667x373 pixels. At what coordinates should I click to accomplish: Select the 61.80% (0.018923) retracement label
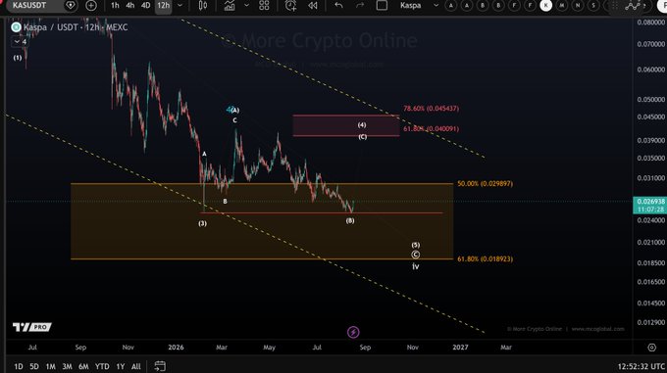pyautogui.click(x=485, y=258)
